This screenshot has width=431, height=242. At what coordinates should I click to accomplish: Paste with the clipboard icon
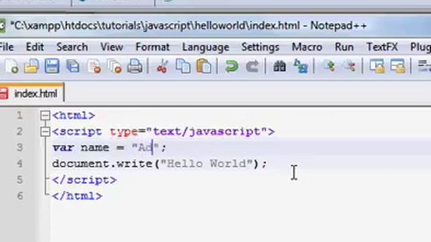point(203,66)
